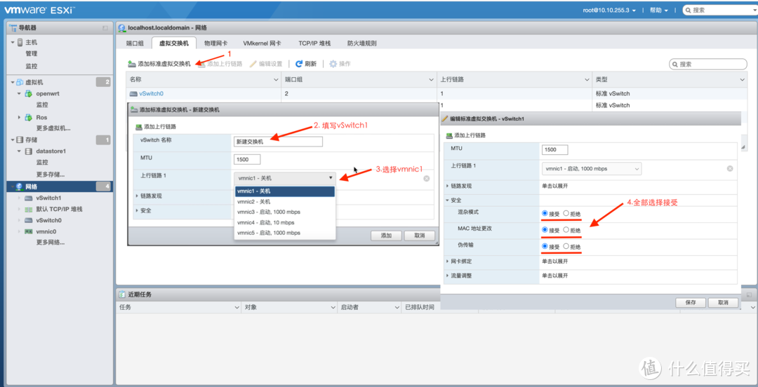Select Accept for forged transmits (伪传输)
Screen dimensions: 758x387
pyautogui.click(x=545, y=246)
